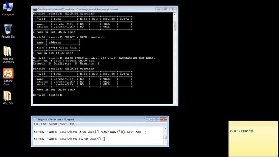
Task: Minimize the cmd.exe window
Action: click(x=159, y=10)
